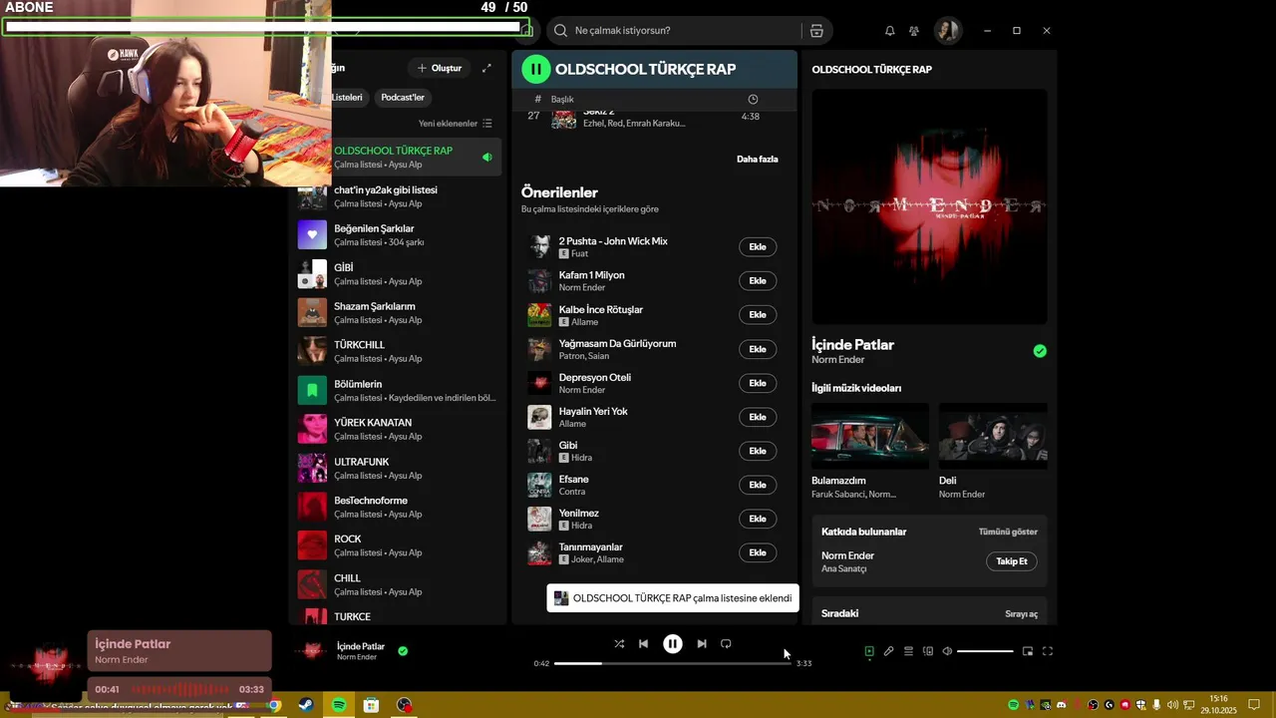
Task: Open BesTechnoforme playlist
Action: pos(399,507)
